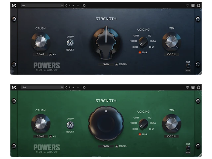Click the small OUT knob in green plugin
212x159 pixels.
click(x=188, y=148)
